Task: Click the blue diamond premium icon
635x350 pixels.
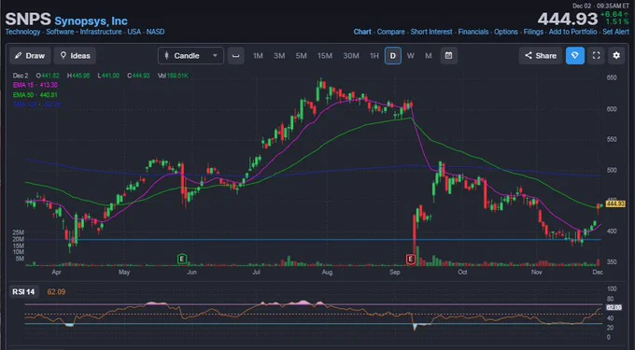Action: coord(575,56)
